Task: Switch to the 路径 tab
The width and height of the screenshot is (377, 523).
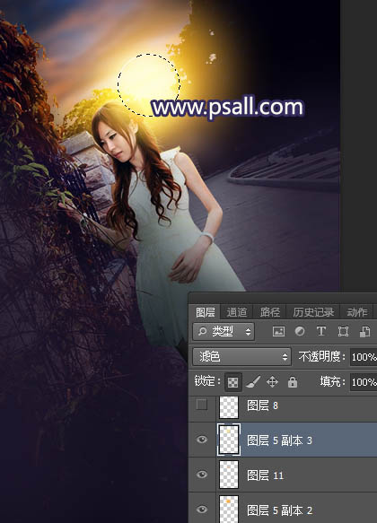Action: (x=270, y=312)
